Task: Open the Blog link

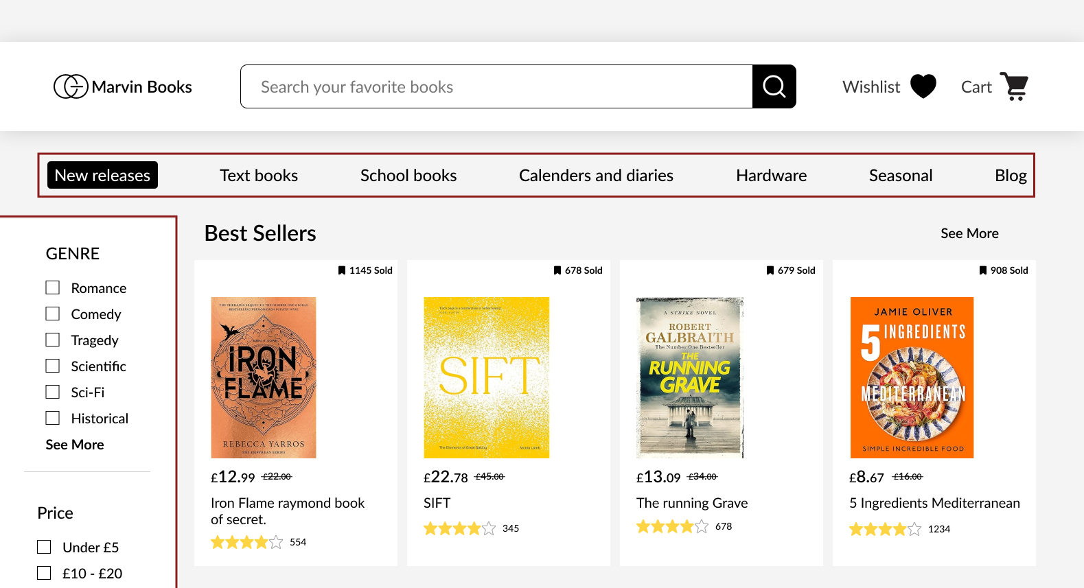Action: tap(1011, 176)
